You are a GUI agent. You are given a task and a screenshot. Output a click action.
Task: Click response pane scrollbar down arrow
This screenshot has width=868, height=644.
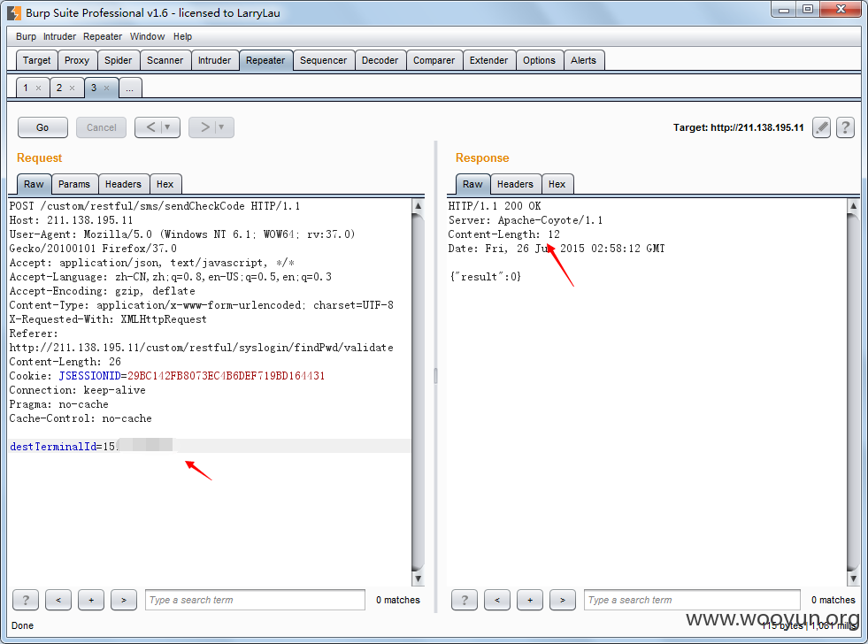pyautogui.click(x=853, y=579)
